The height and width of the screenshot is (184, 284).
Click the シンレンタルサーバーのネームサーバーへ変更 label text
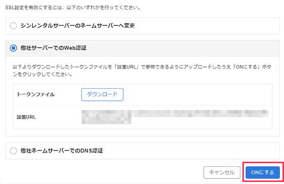click(x=78, y=26)
